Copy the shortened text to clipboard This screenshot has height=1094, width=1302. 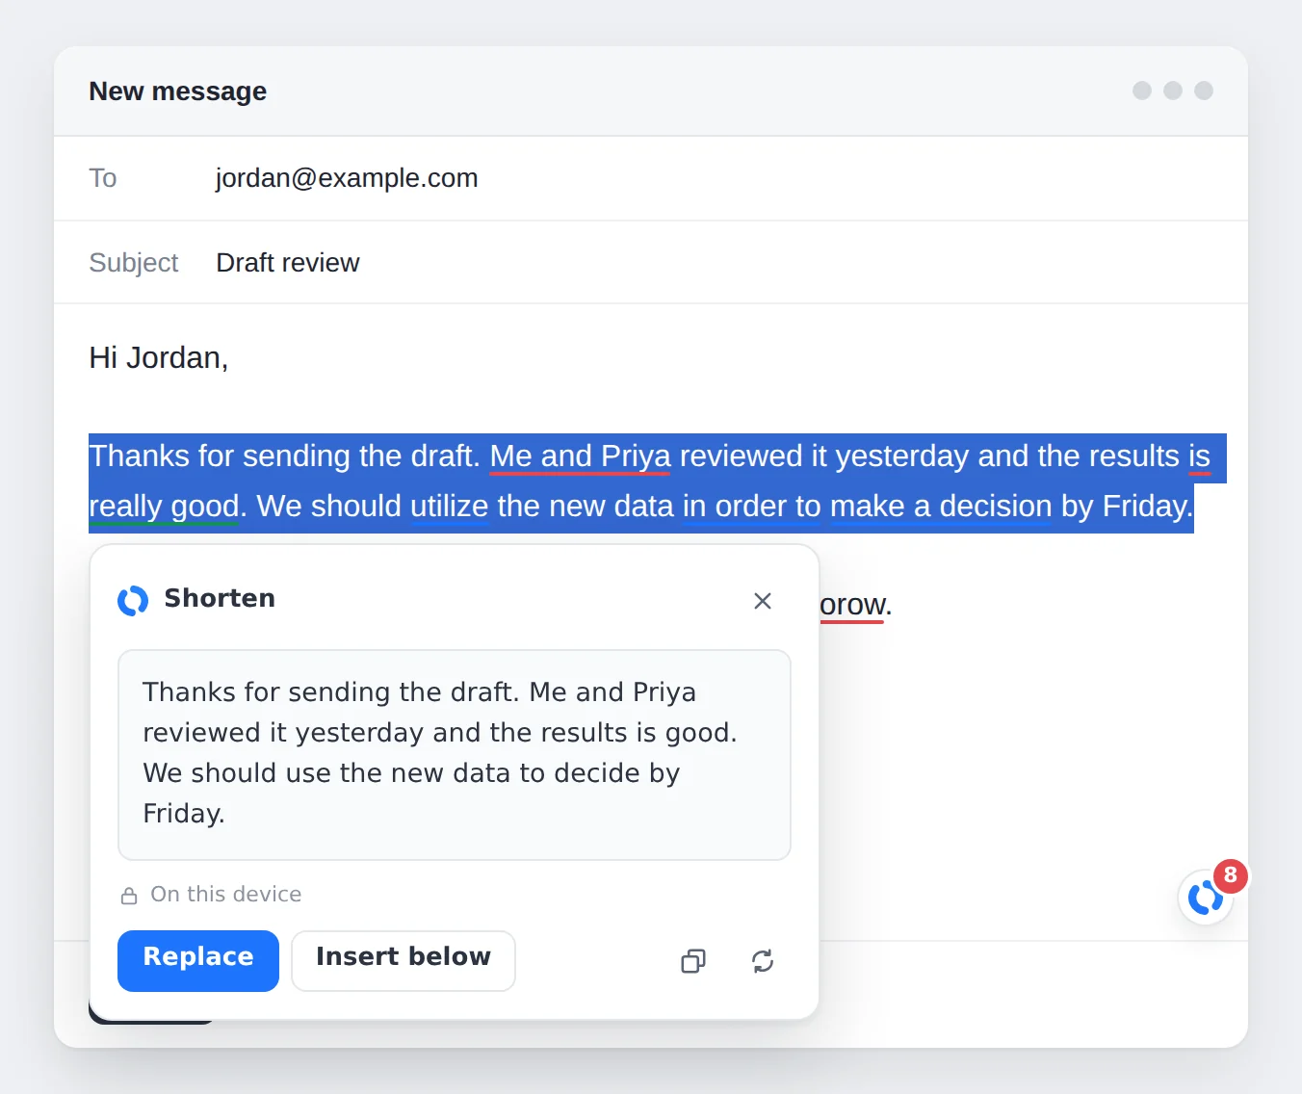click(x=693, y=961)
